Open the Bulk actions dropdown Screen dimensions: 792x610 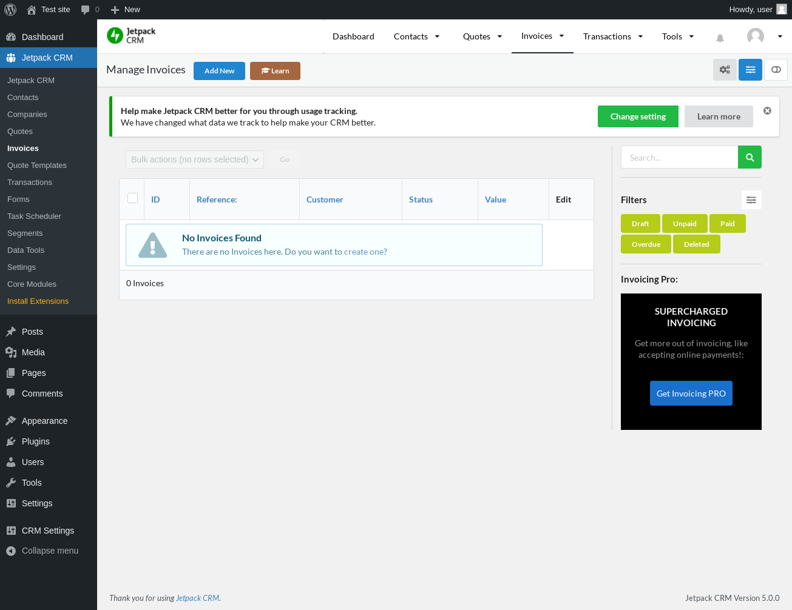[195, 159]
